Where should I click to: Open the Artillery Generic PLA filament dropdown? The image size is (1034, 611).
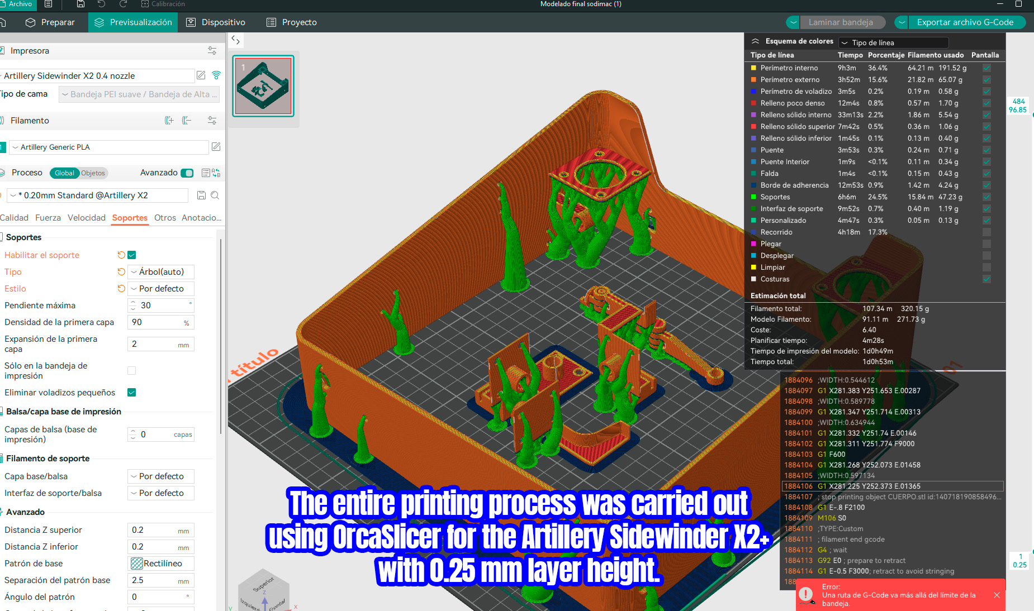click(109, 147)
